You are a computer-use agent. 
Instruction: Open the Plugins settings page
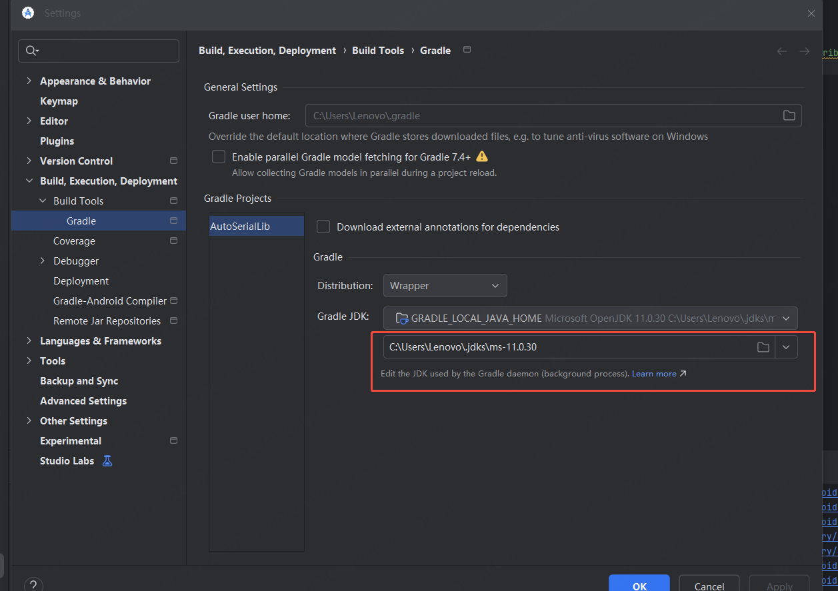pos(57,141)
